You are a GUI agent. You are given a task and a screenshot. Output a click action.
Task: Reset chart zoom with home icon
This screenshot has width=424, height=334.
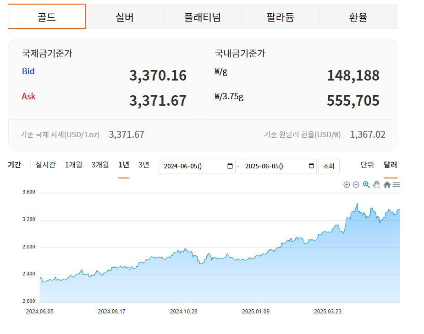point(387,185)
